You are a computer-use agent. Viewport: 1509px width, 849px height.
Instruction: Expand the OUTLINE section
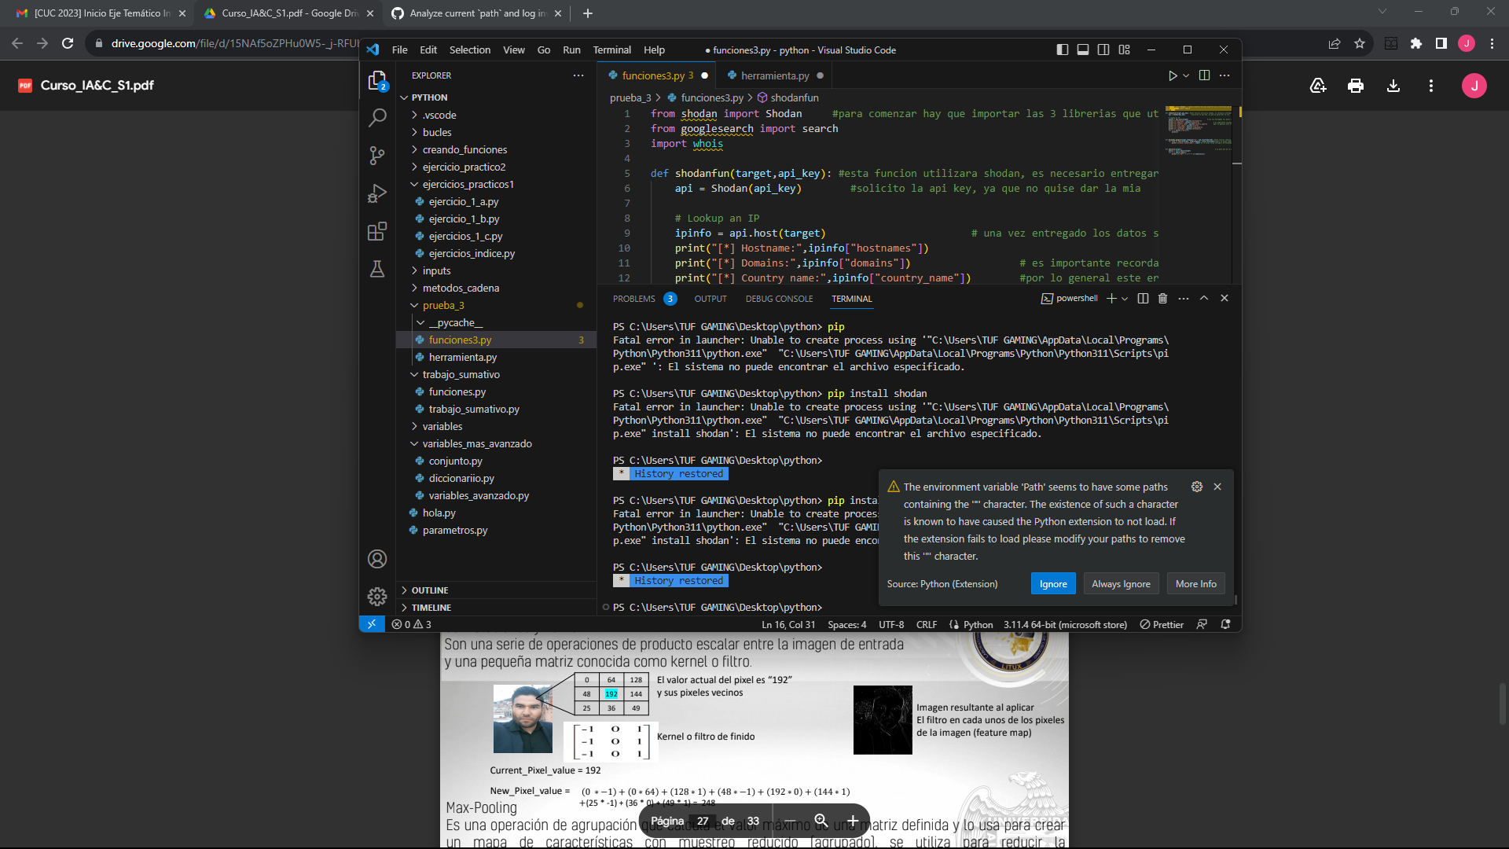pyautogui.click(x=430, y=590)
